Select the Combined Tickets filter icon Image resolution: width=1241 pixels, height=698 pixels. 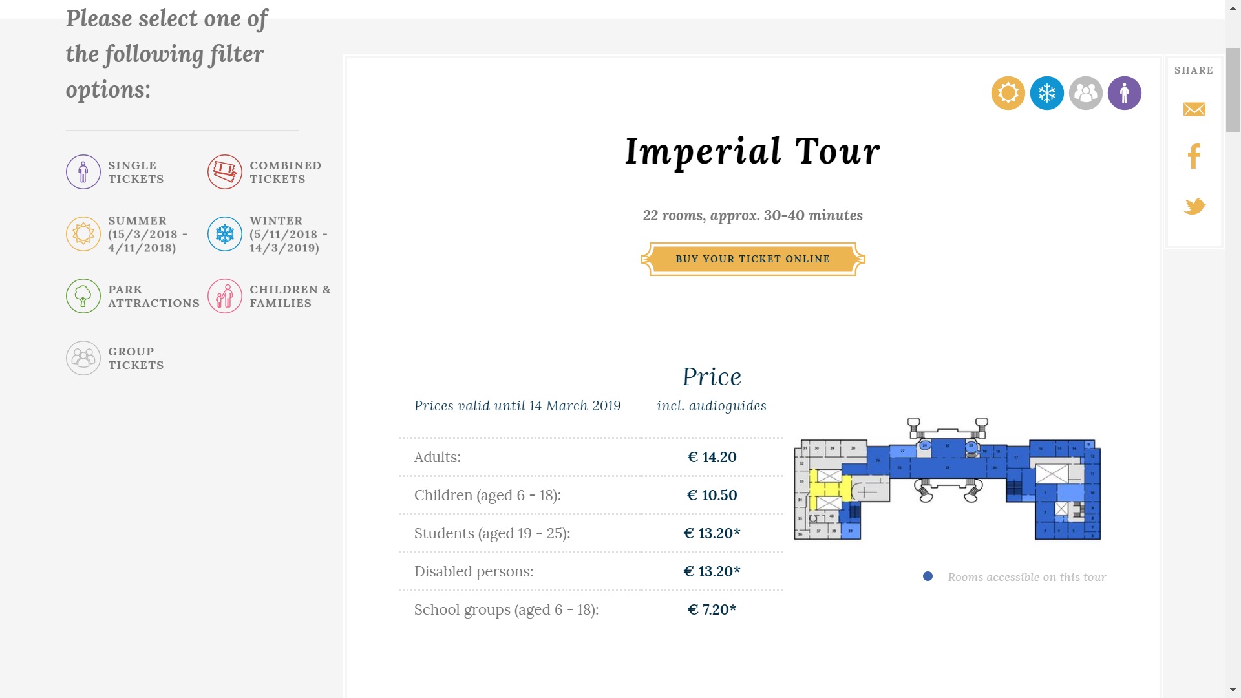coord(225,172)
